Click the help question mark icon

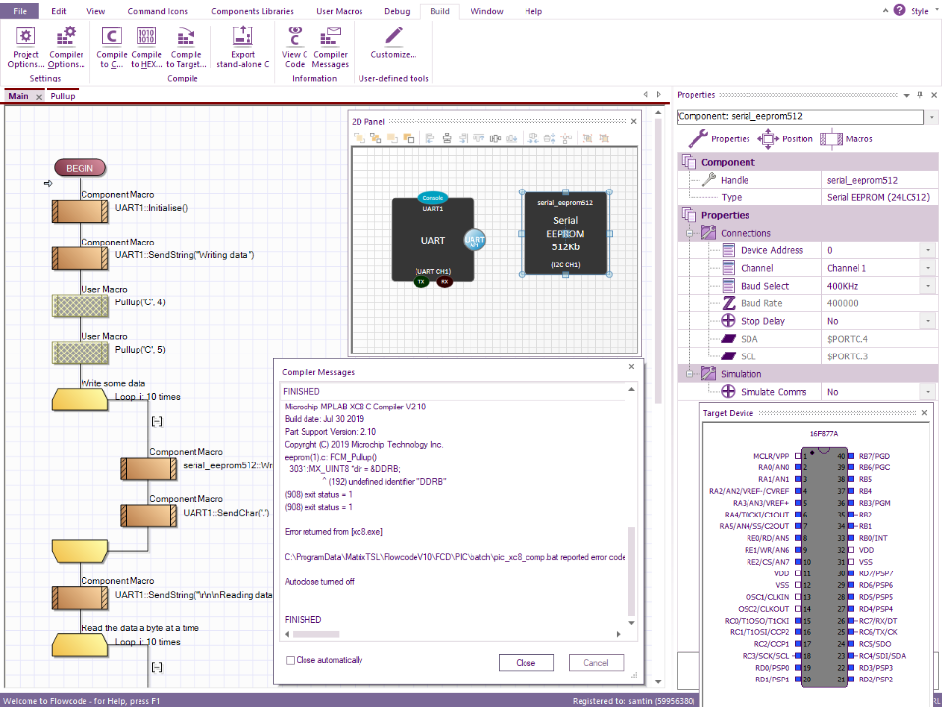tap(899, 10)
